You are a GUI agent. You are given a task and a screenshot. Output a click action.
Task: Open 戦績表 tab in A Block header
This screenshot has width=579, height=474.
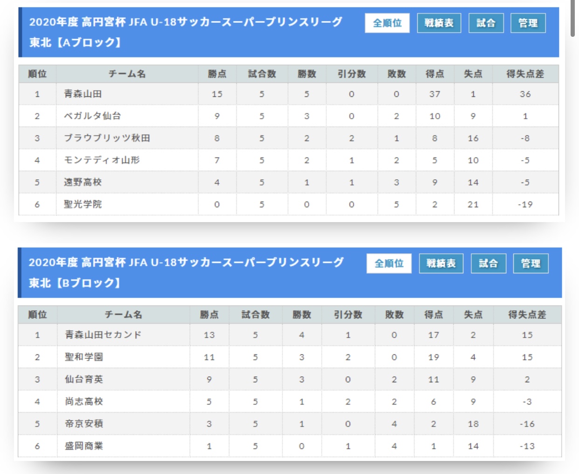pyautogui.click(x=439, y=23)
